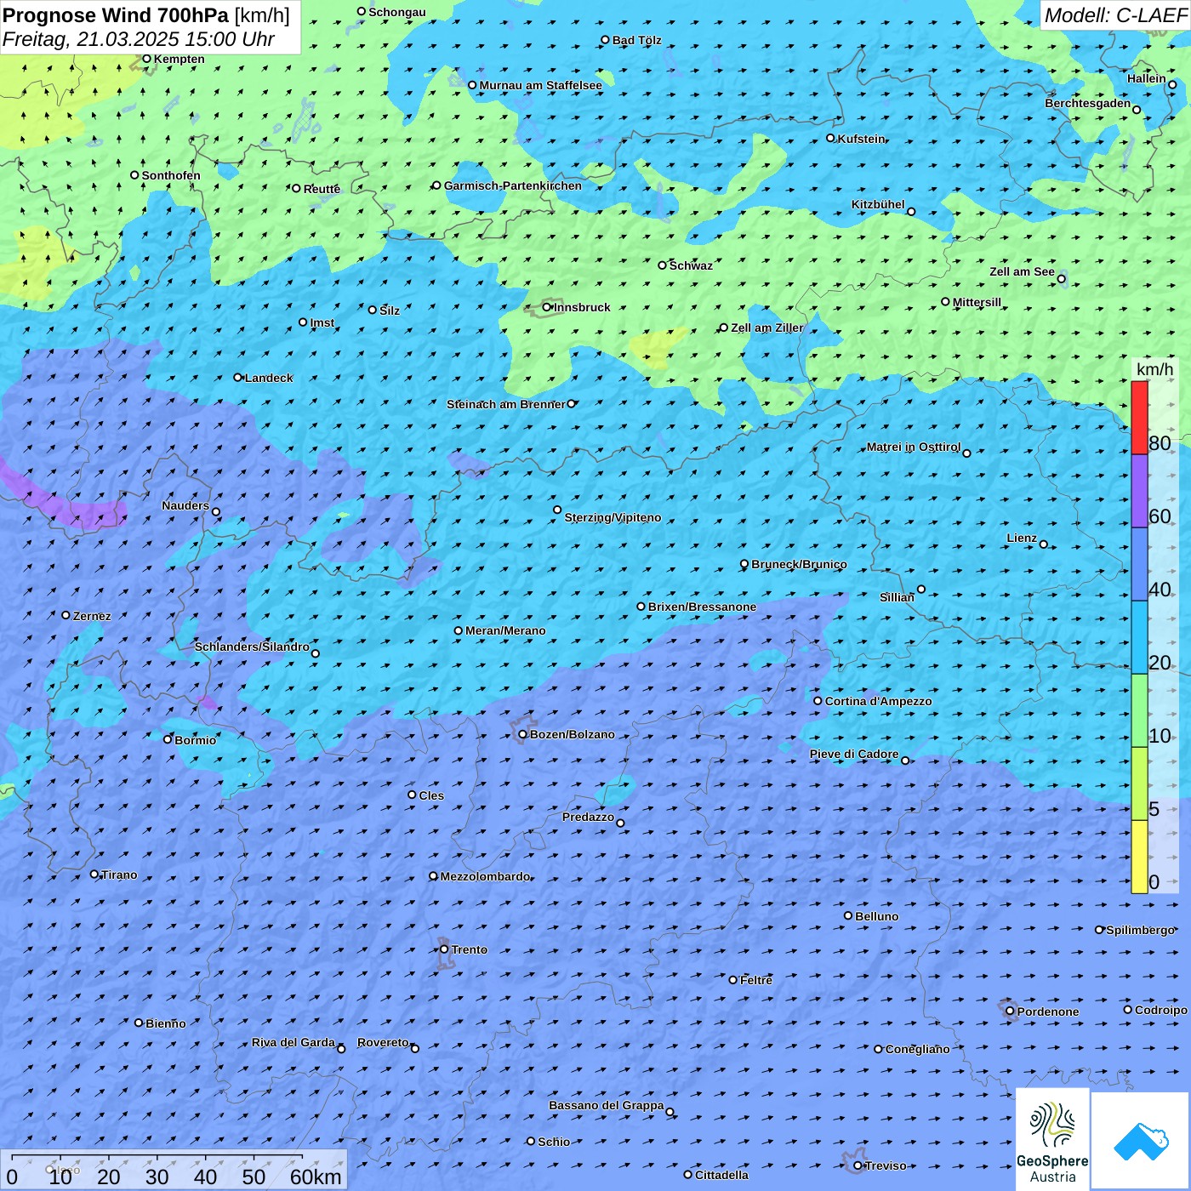Click the 'Murnau am Staffelsee' label

(x=541, y=85)
